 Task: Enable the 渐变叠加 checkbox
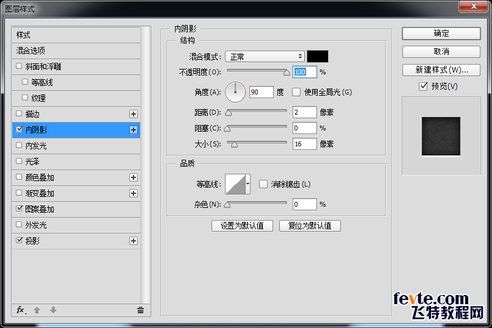[19, 193]
